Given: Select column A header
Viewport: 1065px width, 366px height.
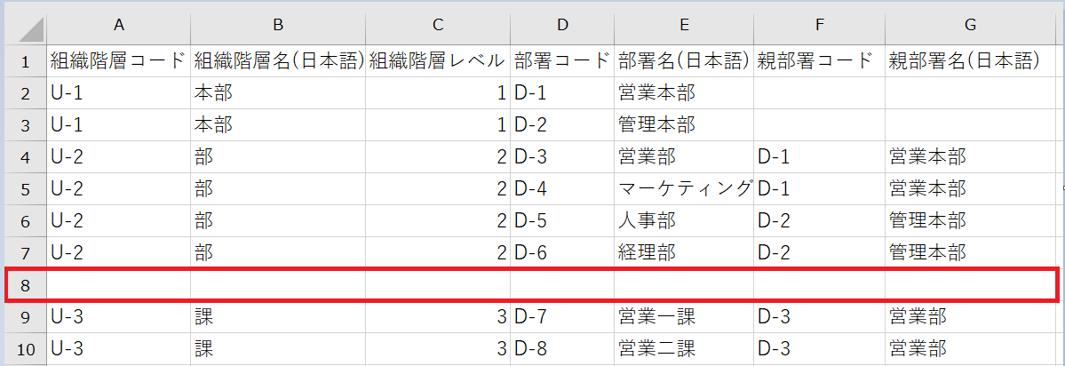Looking at the screenshot, I should click(117, 27).
